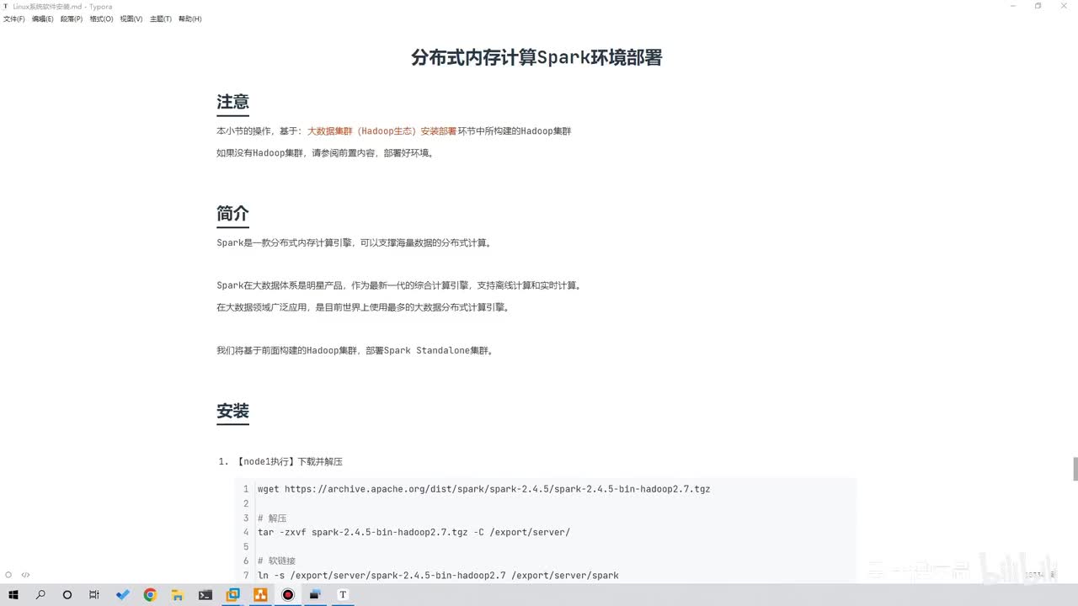The height and width of the screenshot is (606, 1078).
Task: Toggle Typora sidebar with circle icon
Action: (8, 575)
